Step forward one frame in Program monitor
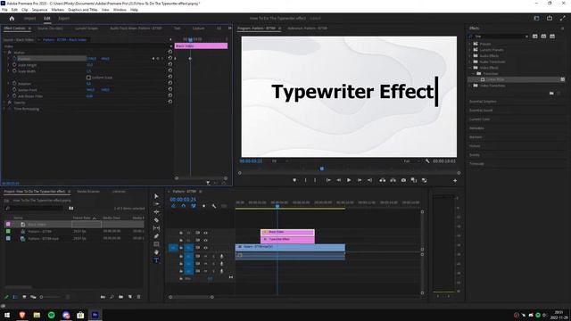 (360, 180)
